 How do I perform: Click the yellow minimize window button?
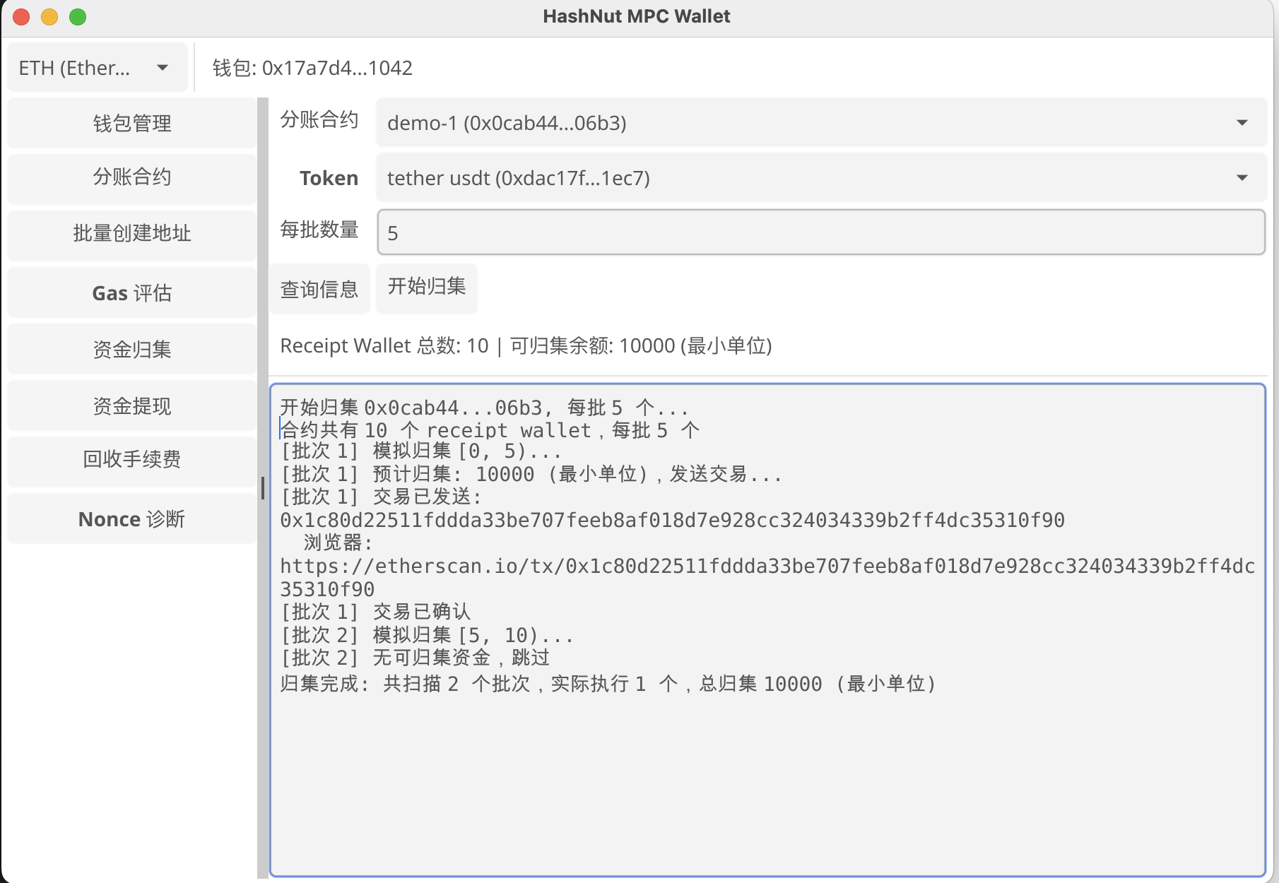coord(49,17)
